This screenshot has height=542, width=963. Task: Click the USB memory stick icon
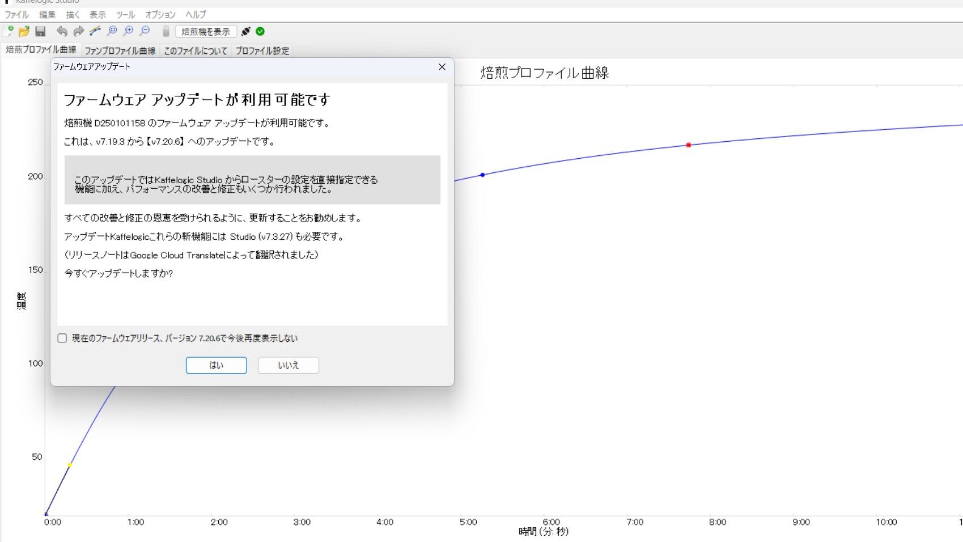tap(166, 31)
